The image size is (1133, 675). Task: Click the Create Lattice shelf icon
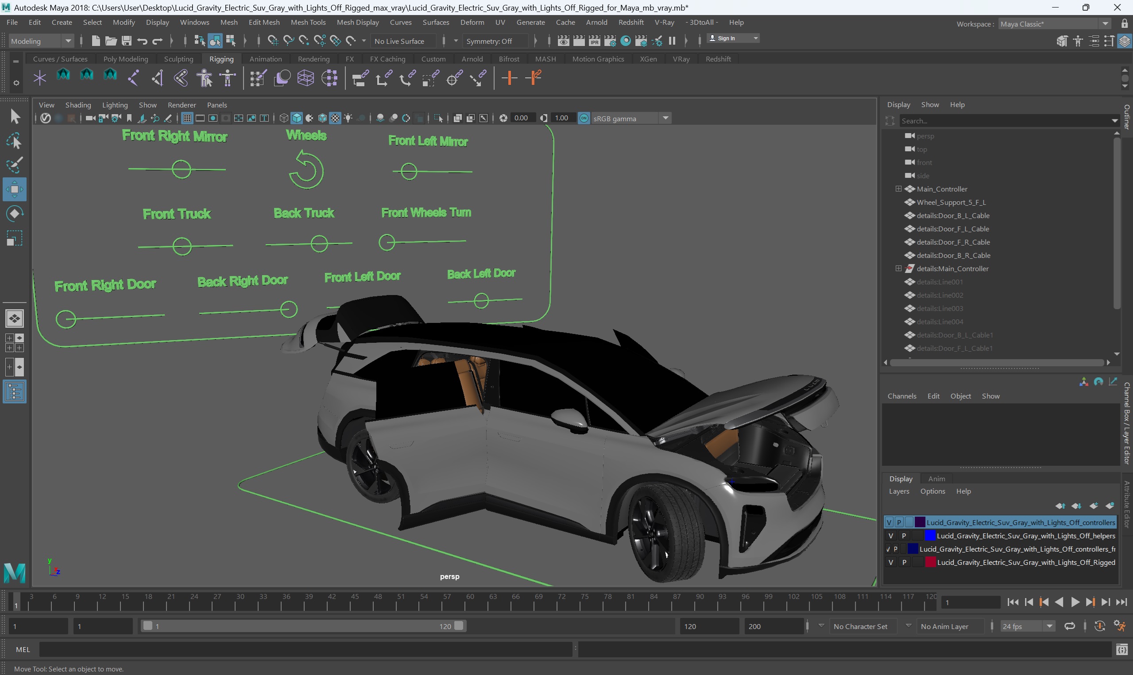coord(305,78)
